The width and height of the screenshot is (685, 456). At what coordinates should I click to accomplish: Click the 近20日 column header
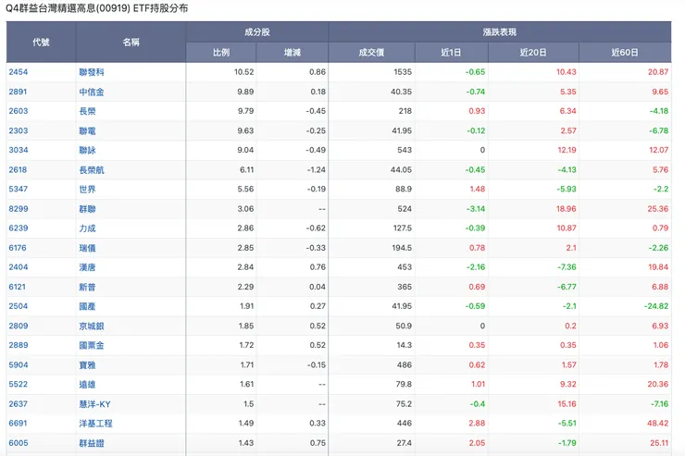click(x=533, y=52)
